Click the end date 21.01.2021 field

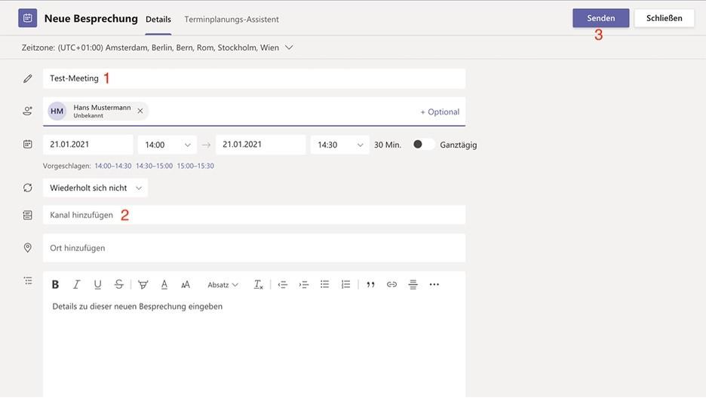click(x=261, y=145)
